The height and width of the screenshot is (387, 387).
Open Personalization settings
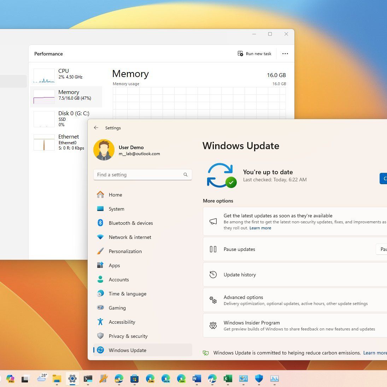click(143, 251)
